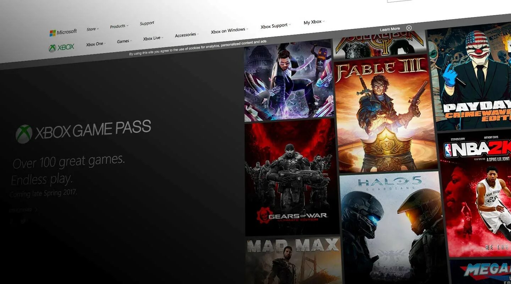Open the SoulCalibur II game cover
The height and width of the screenshot is (284, 511).
point(379,44)
